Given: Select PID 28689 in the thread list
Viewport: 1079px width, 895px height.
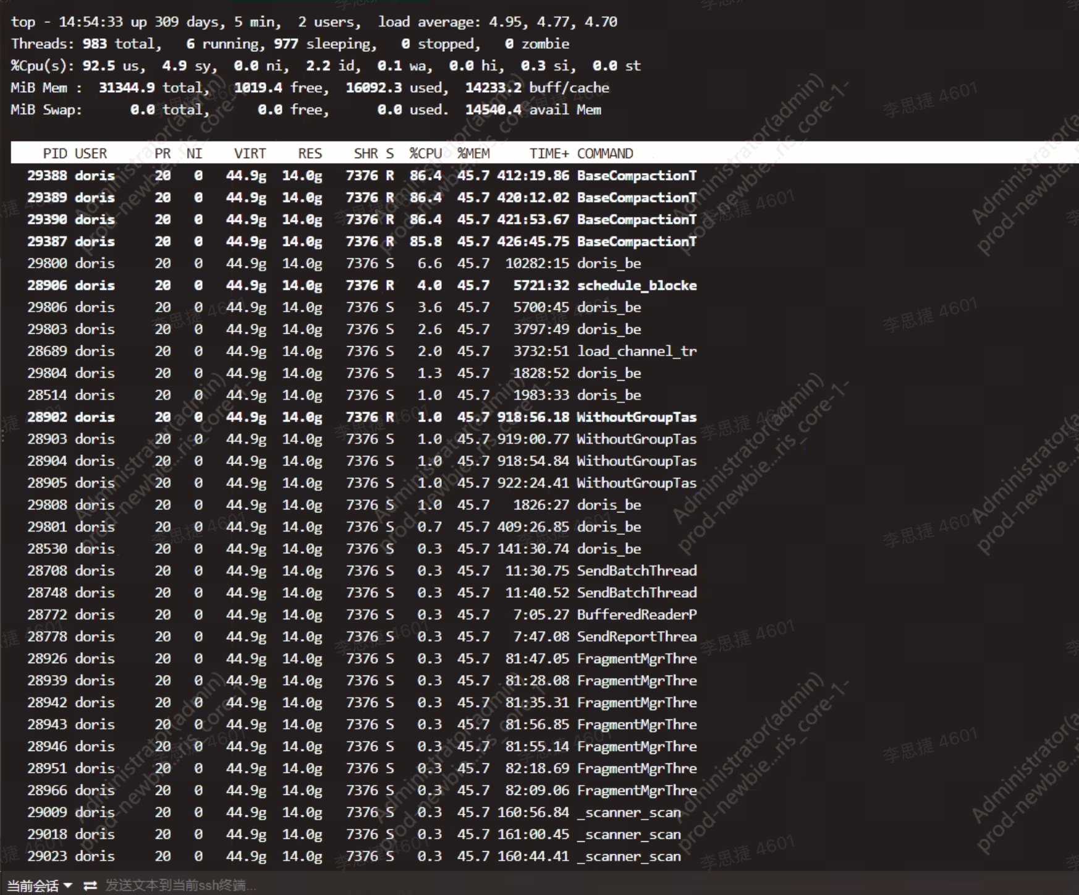Looking at the screenshot, I should coord(47,351).
